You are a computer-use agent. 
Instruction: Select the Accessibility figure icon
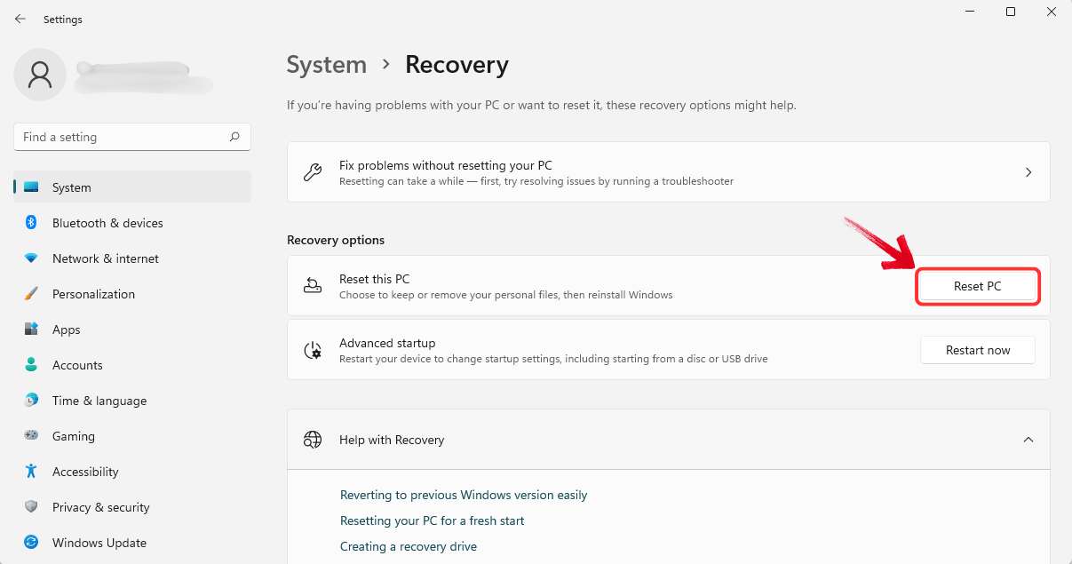(33, 472)
